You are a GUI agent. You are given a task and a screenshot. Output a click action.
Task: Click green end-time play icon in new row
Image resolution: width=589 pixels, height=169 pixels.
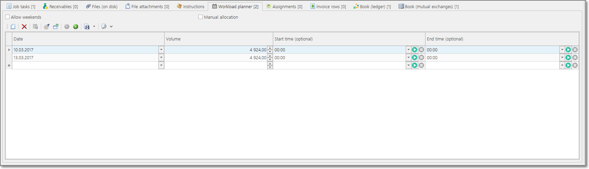click(x=568, y=65)
